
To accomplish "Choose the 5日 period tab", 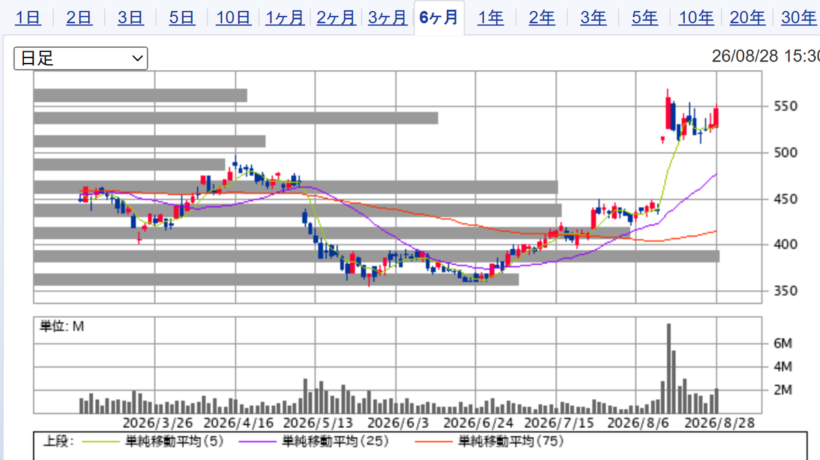I will (x=182, y=18).
